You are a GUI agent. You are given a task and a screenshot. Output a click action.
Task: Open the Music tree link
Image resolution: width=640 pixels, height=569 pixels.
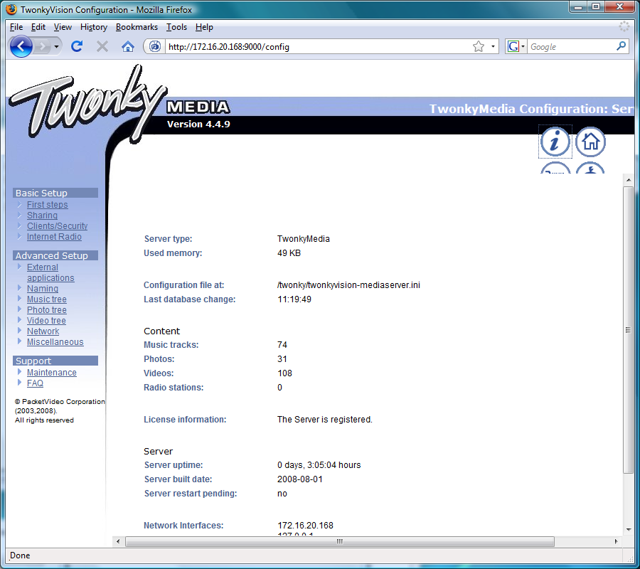pos(46,299)
